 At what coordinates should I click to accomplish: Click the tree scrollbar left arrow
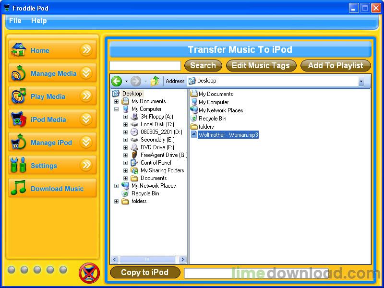tap(115, 259)
